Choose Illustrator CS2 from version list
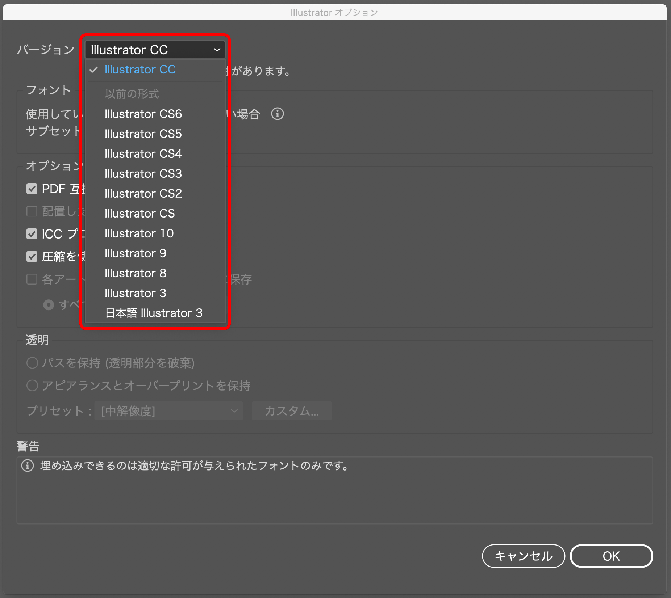This screenshot has width=671, height=598. (x=155, y=194)
